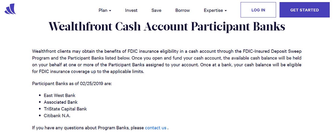The image size is (333, 133).
Task: Click the Participant Banks as of 02/25/2019 line
Action: (x=72, y=84)
